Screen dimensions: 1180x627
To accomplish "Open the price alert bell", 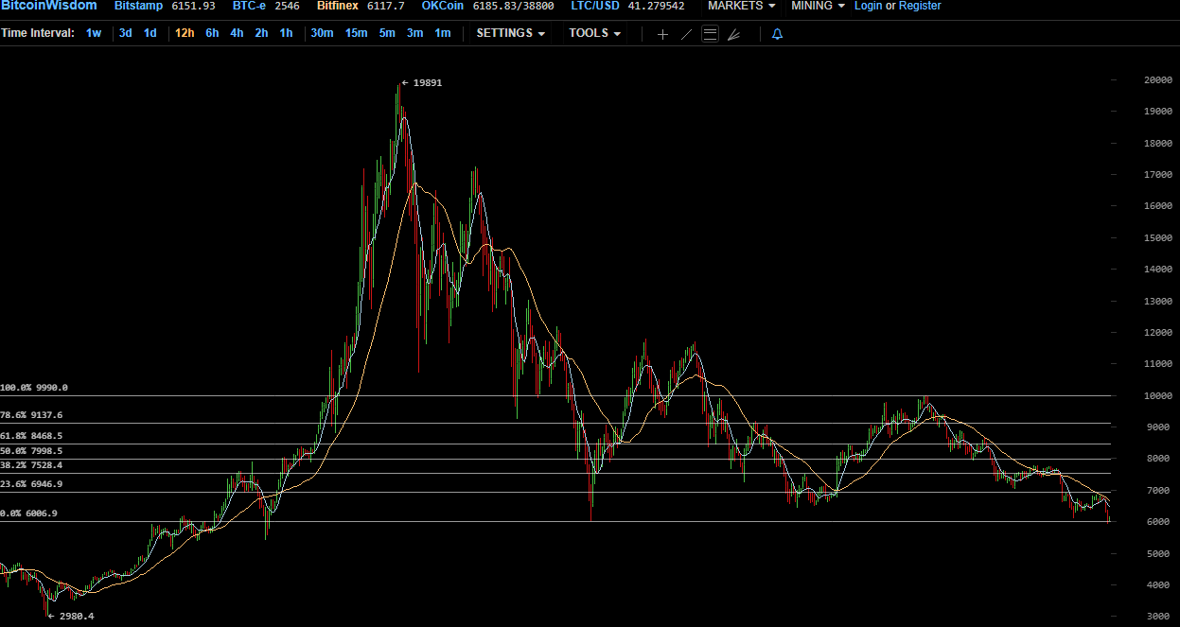I will coord(777,34).
